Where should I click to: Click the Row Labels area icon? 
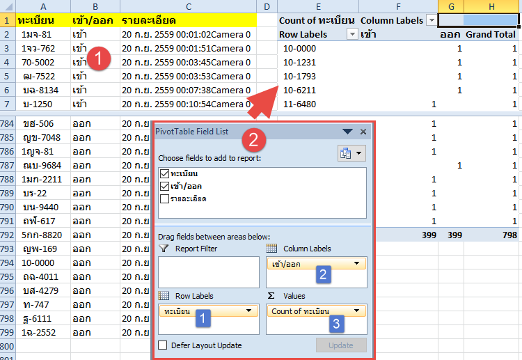(x=164, y=296)
